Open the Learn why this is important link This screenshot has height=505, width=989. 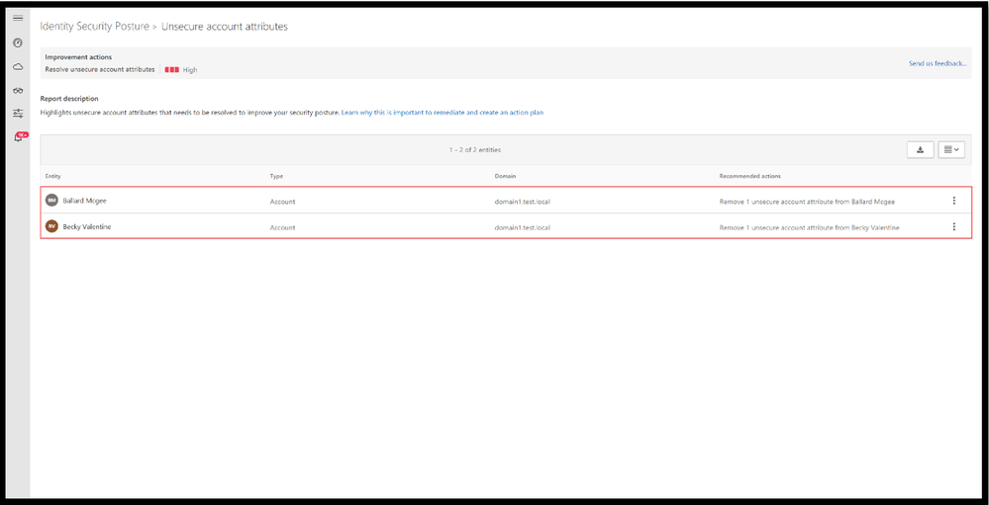pos(443,113)
